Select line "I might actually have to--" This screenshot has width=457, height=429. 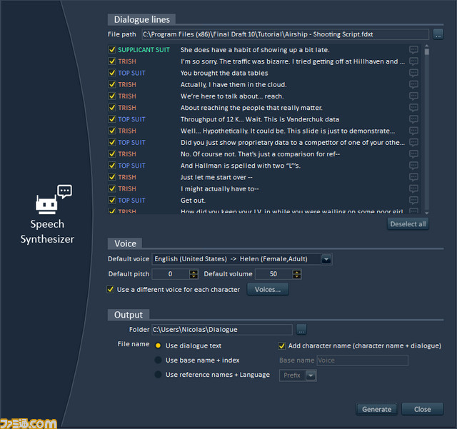(219, 188)
